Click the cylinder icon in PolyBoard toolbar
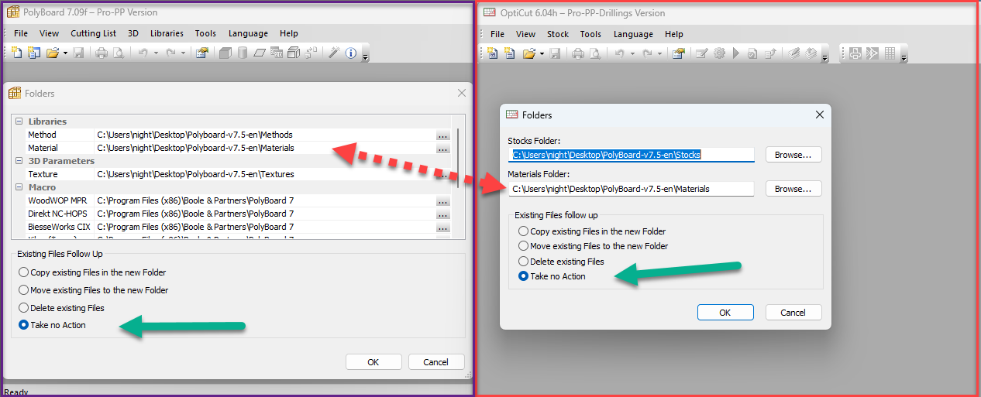Screen dimensions: 981x397 tap(243, 53)
